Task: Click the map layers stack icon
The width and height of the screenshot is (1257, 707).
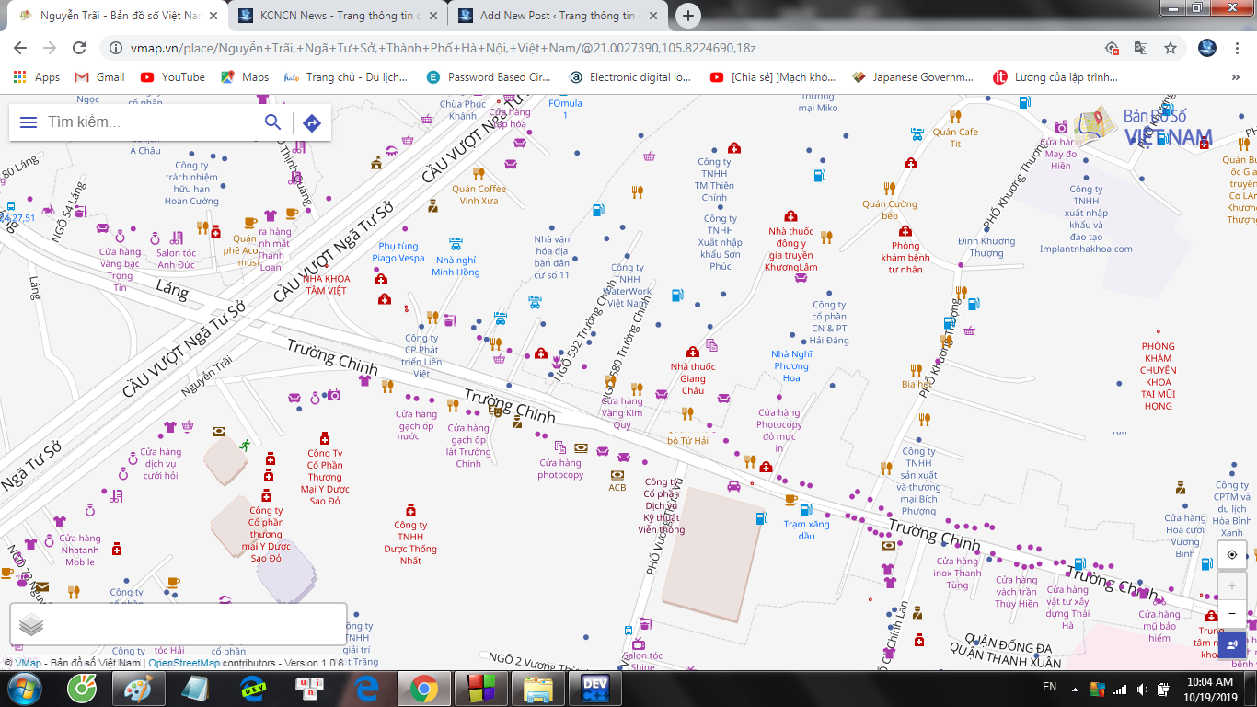Action: (x=31, y=625)
